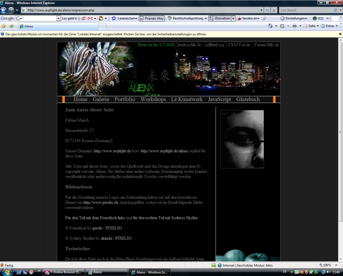Click the Favorites Center star icon
Image resolution: width=343 pixels, height=276 pixels.
(4, 26)
